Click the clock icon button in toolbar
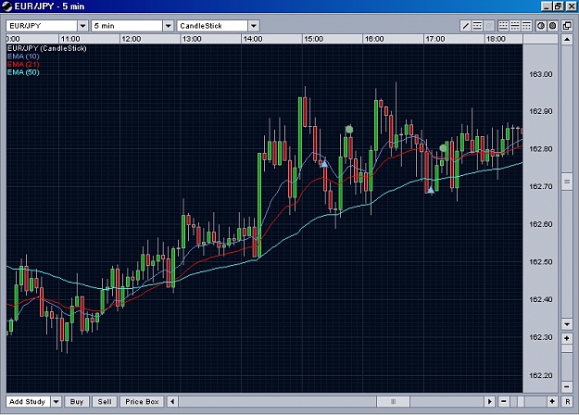The width and height of the screenshot is (579, 415). (541, 26)
